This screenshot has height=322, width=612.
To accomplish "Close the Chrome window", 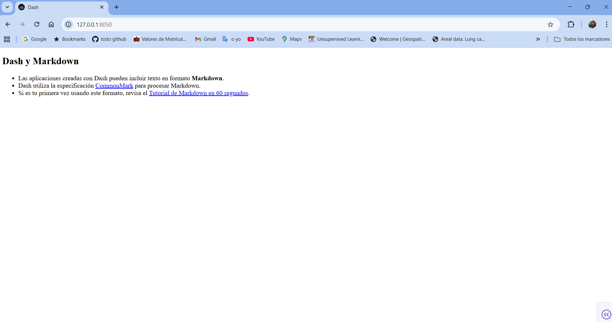I will [x=606, y=7].
